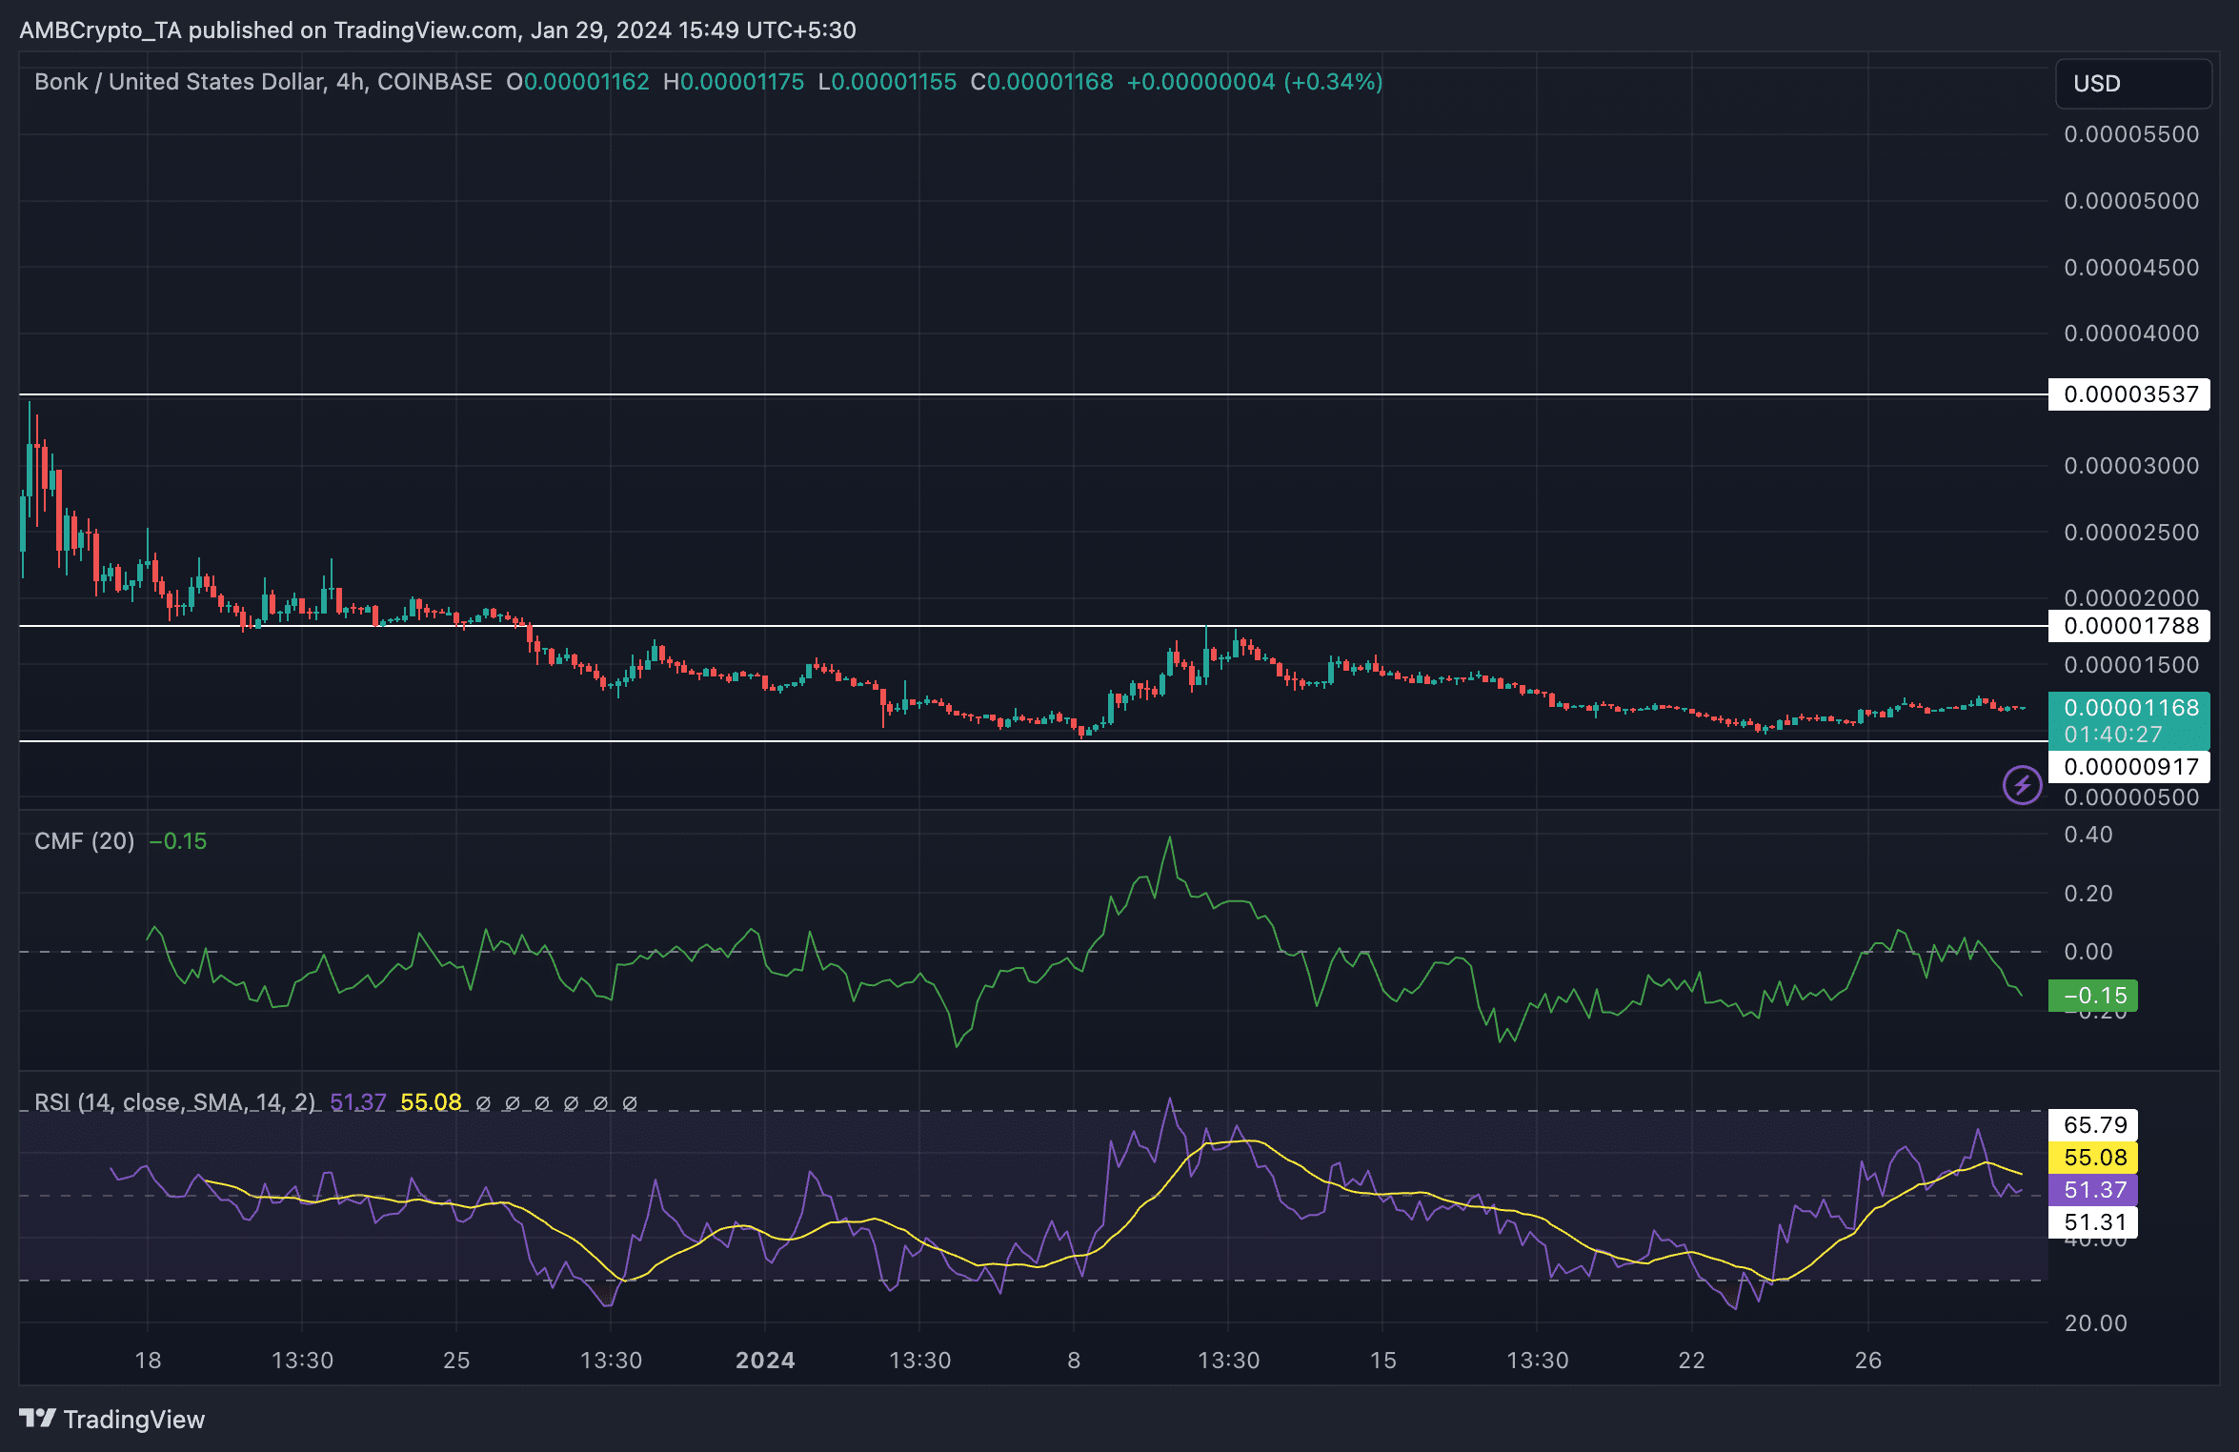The image size is (2239, 1452).
Task: Click the CMF legend value −0.15
Action: click(178, 841)
